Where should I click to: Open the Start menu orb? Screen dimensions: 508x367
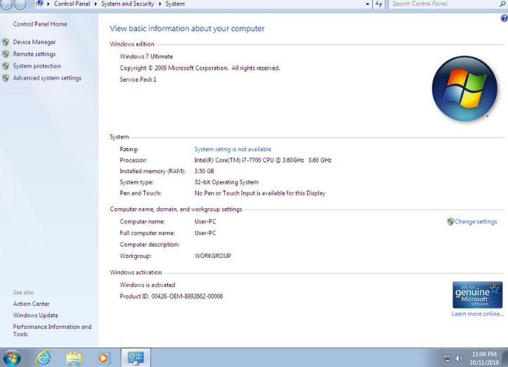(13, 358)
